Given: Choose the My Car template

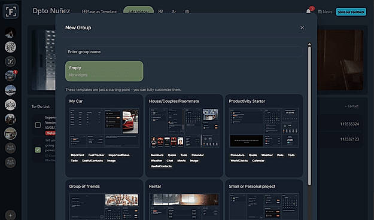Looking at the screenshot, I should click(x=104, y=136).
